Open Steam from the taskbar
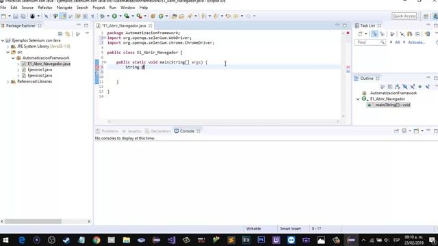This screenshot has width=438, height=246. tap(66, 240)
